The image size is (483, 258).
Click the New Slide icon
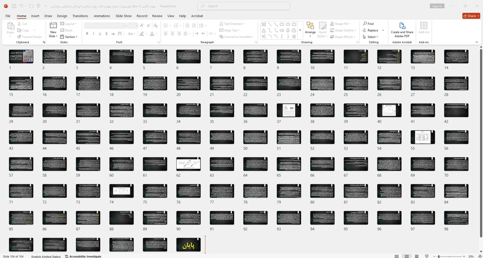tap(53, 26)
